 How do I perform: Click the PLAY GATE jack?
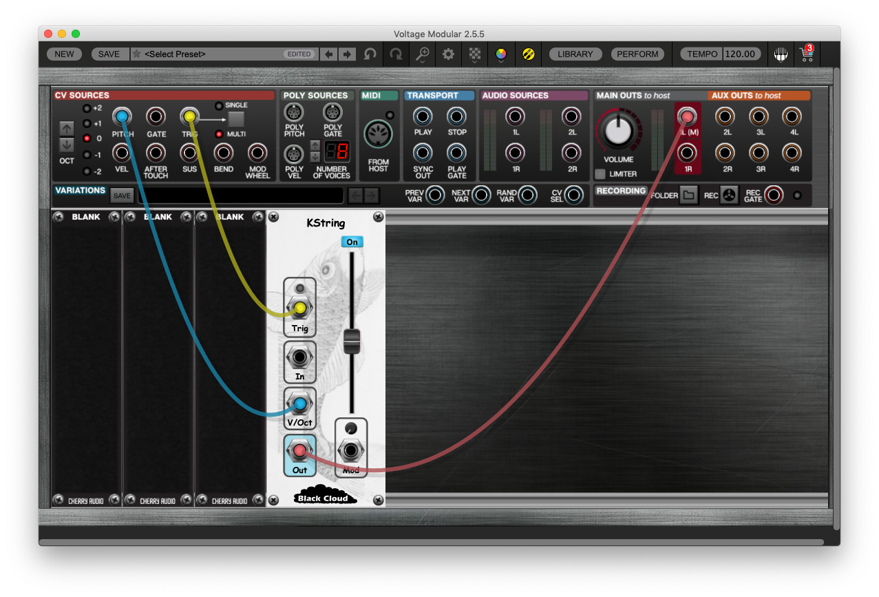point(456,153)
